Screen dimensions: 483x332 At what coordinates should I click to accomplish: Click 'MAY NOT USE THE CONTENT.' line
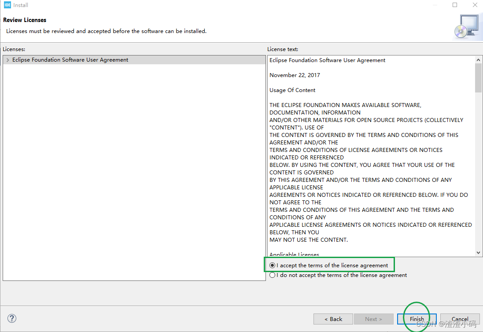point(308,240)
